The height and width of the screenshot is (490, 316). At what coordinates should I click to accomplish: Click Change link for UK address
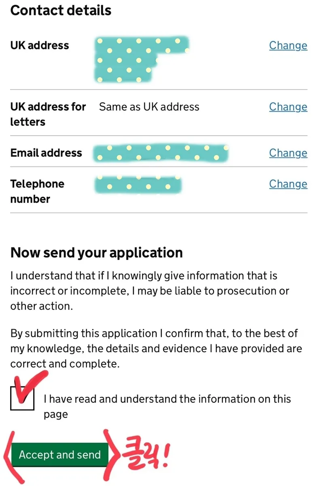(x=288, y=45)
